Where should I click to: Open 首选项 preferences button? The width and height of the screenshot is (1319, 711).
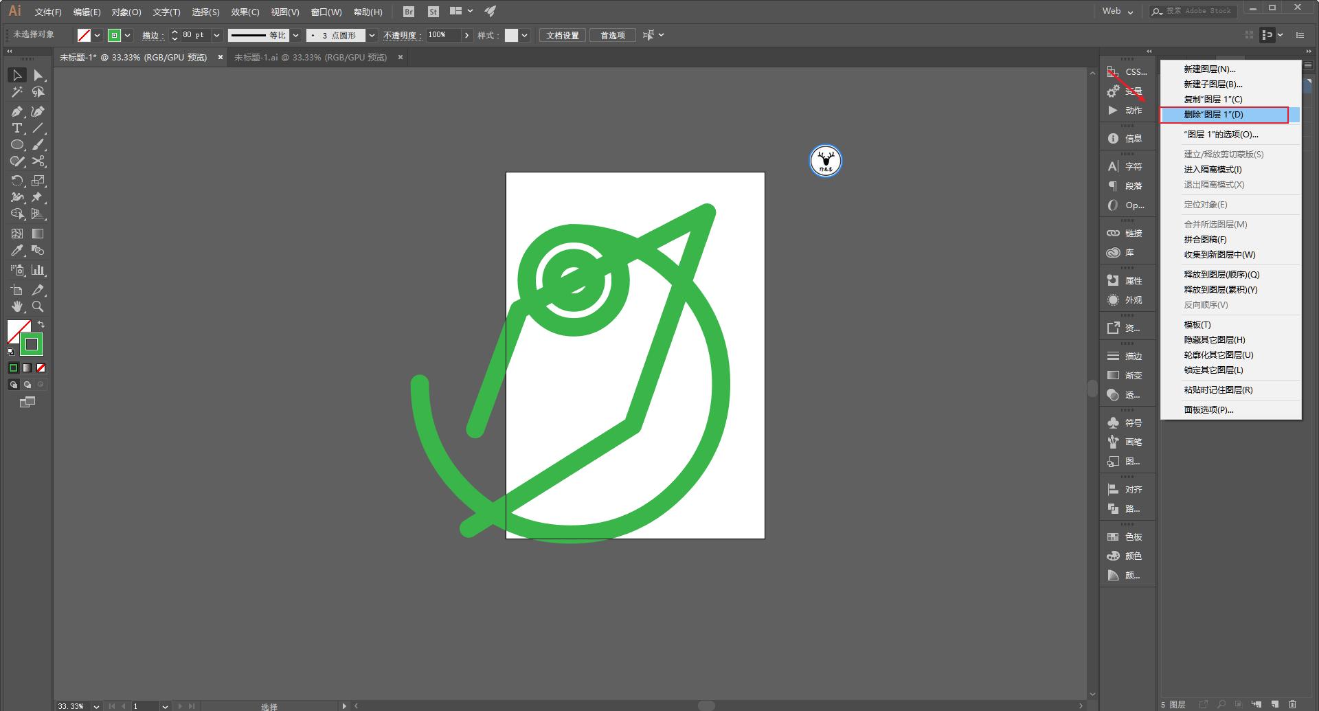pyautogui.click(x=613, y=35)
